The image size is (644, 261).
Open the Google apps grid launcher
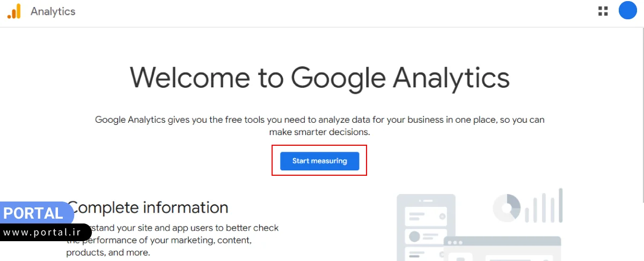point(603,11)
